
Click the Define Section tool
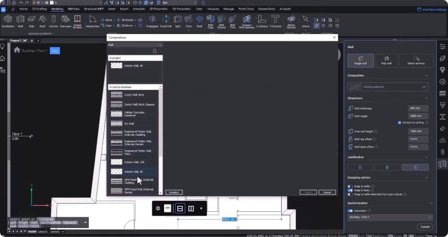coord(291,22)
